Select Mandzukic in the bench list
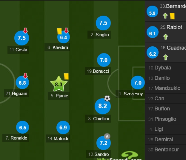The width and height of the screenshot is (186, 160). 165,88
